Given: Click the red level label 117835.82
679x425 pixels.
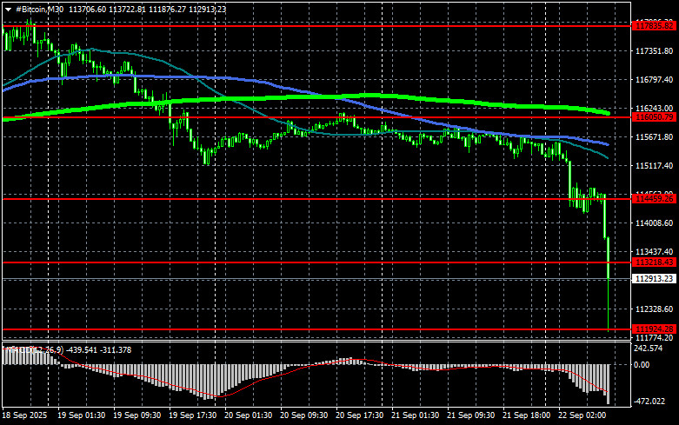Looking at the screenshot, I should click(x=655, y=26).
